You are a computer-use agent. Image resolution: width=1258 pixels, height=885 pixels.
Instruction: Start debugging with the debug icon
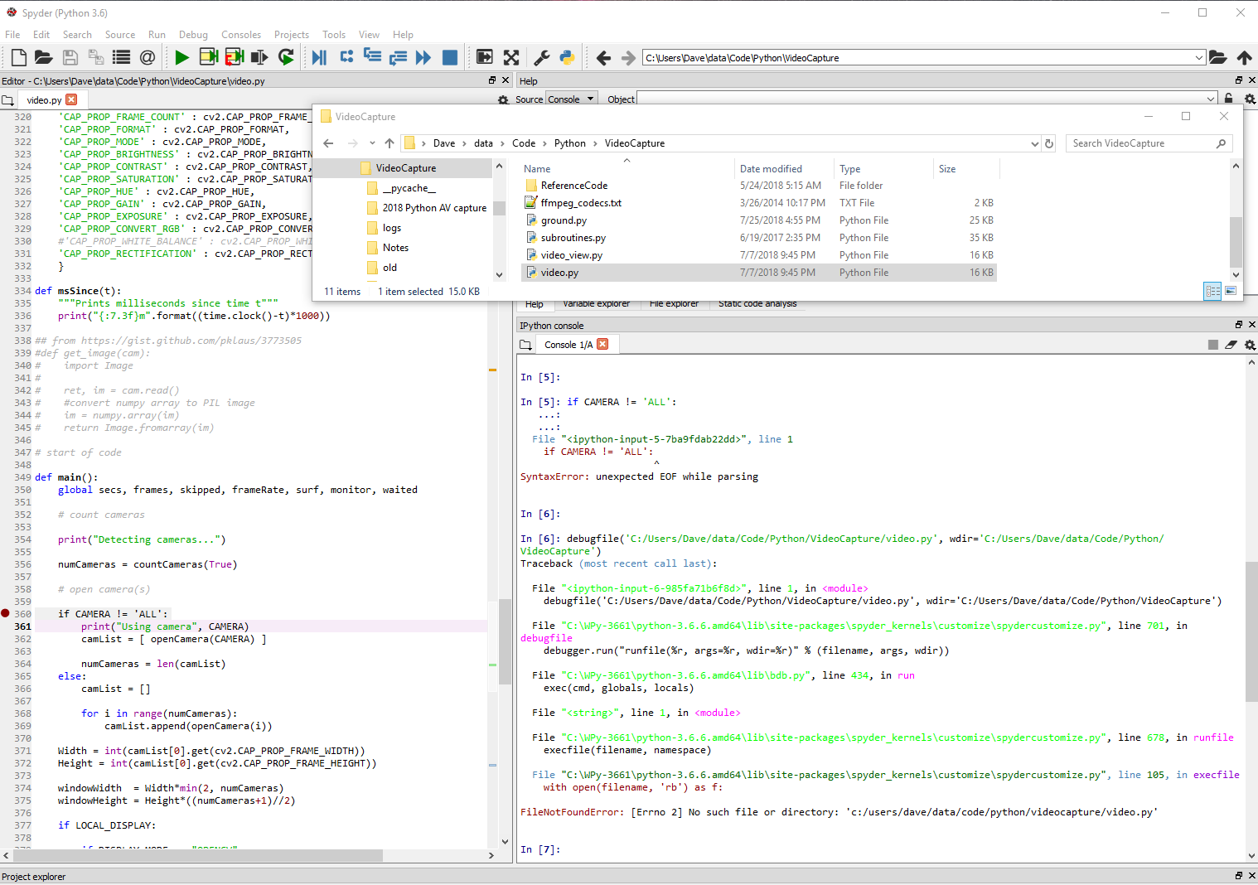coord(319,56)
